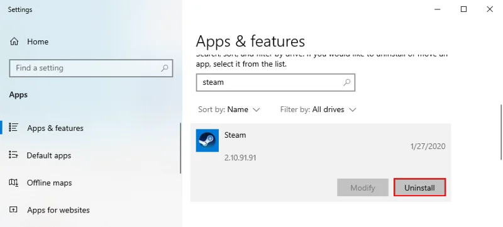This screenshot has width=503, height=227.
Task: Click the app search field containing steam
Action: point(275,82)
